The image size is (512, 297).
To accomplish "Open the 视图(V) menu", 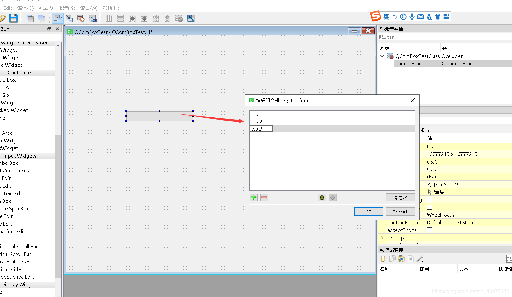I will click(47, 8).
